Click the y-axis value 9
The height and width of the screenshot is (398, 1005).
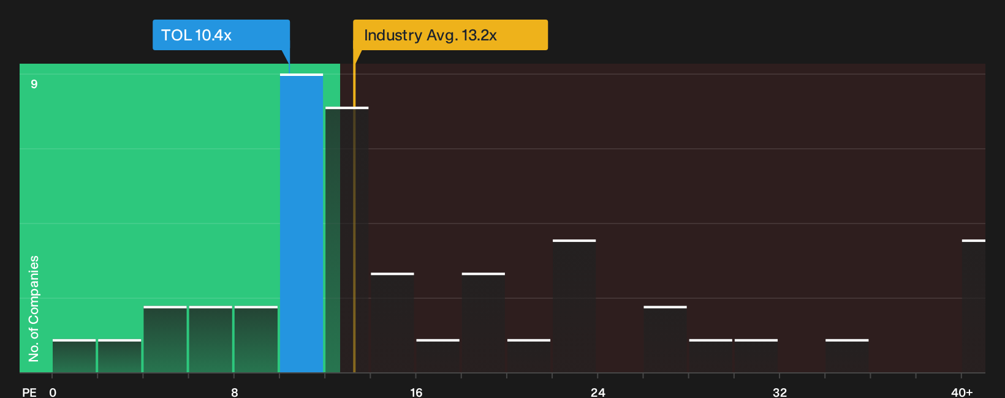[34, 84]
